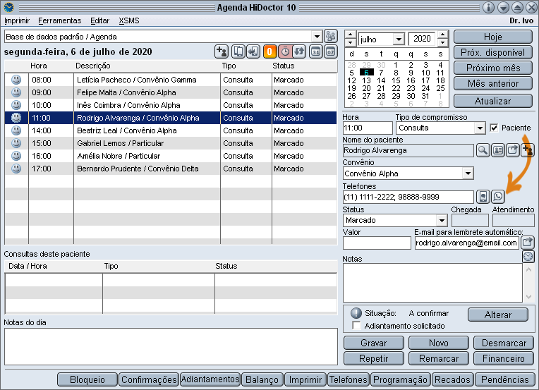Click the sync arrows icon in toolbar
Viewport: 539px width, 390px height.
tap(300, 52)
